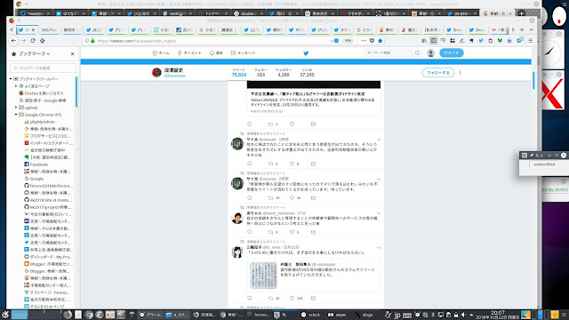569x320 pixels.
Task: Bookmark this page with the star icon
Action: pyautogui.click(x=381, y=41)
